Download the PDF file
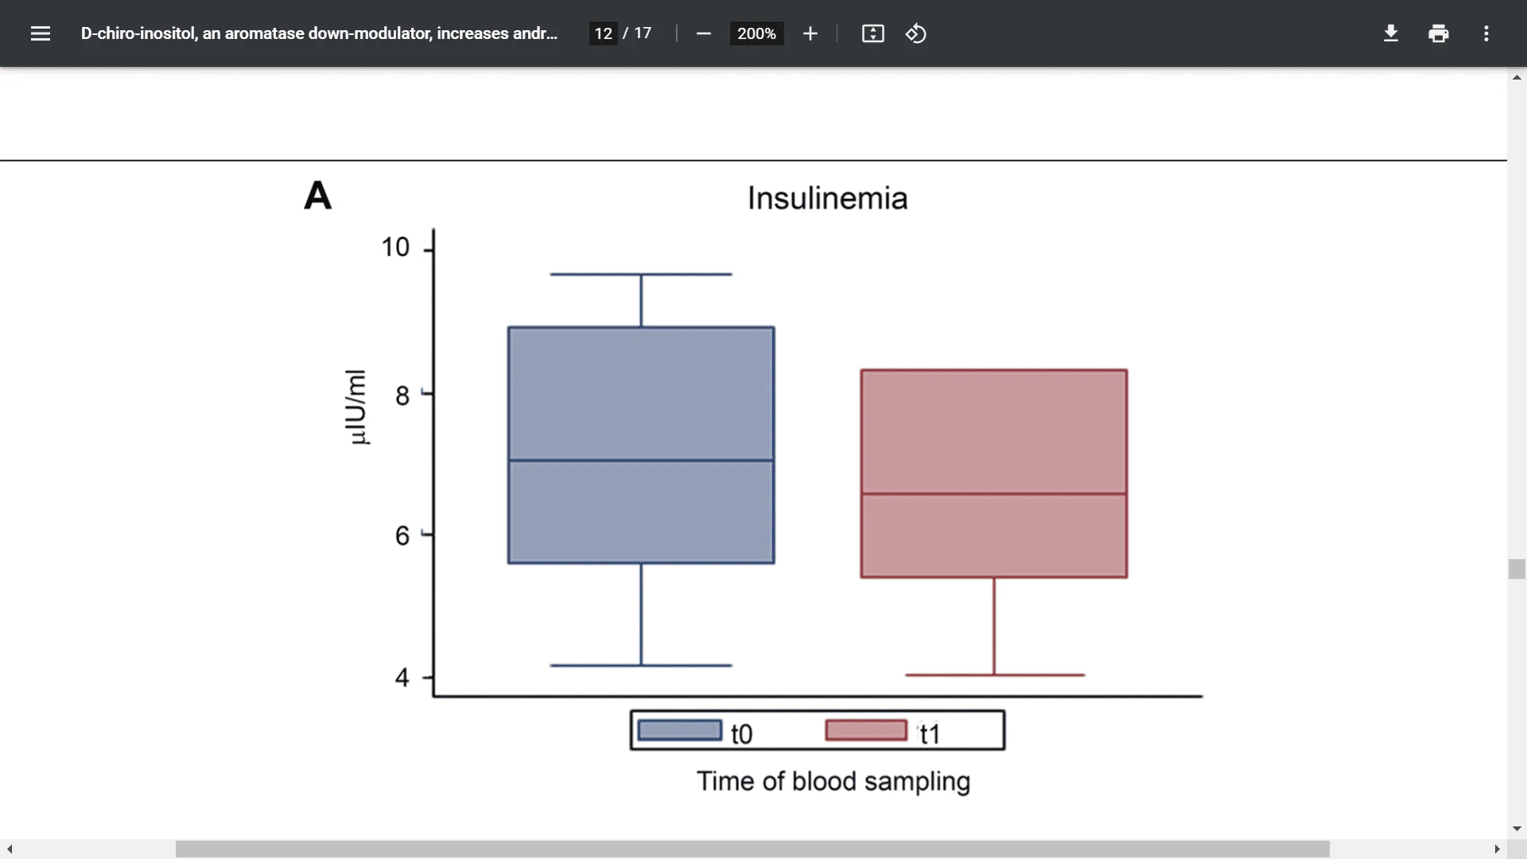This screenshot has width=1527, height=859. (x=1391, y=33)
